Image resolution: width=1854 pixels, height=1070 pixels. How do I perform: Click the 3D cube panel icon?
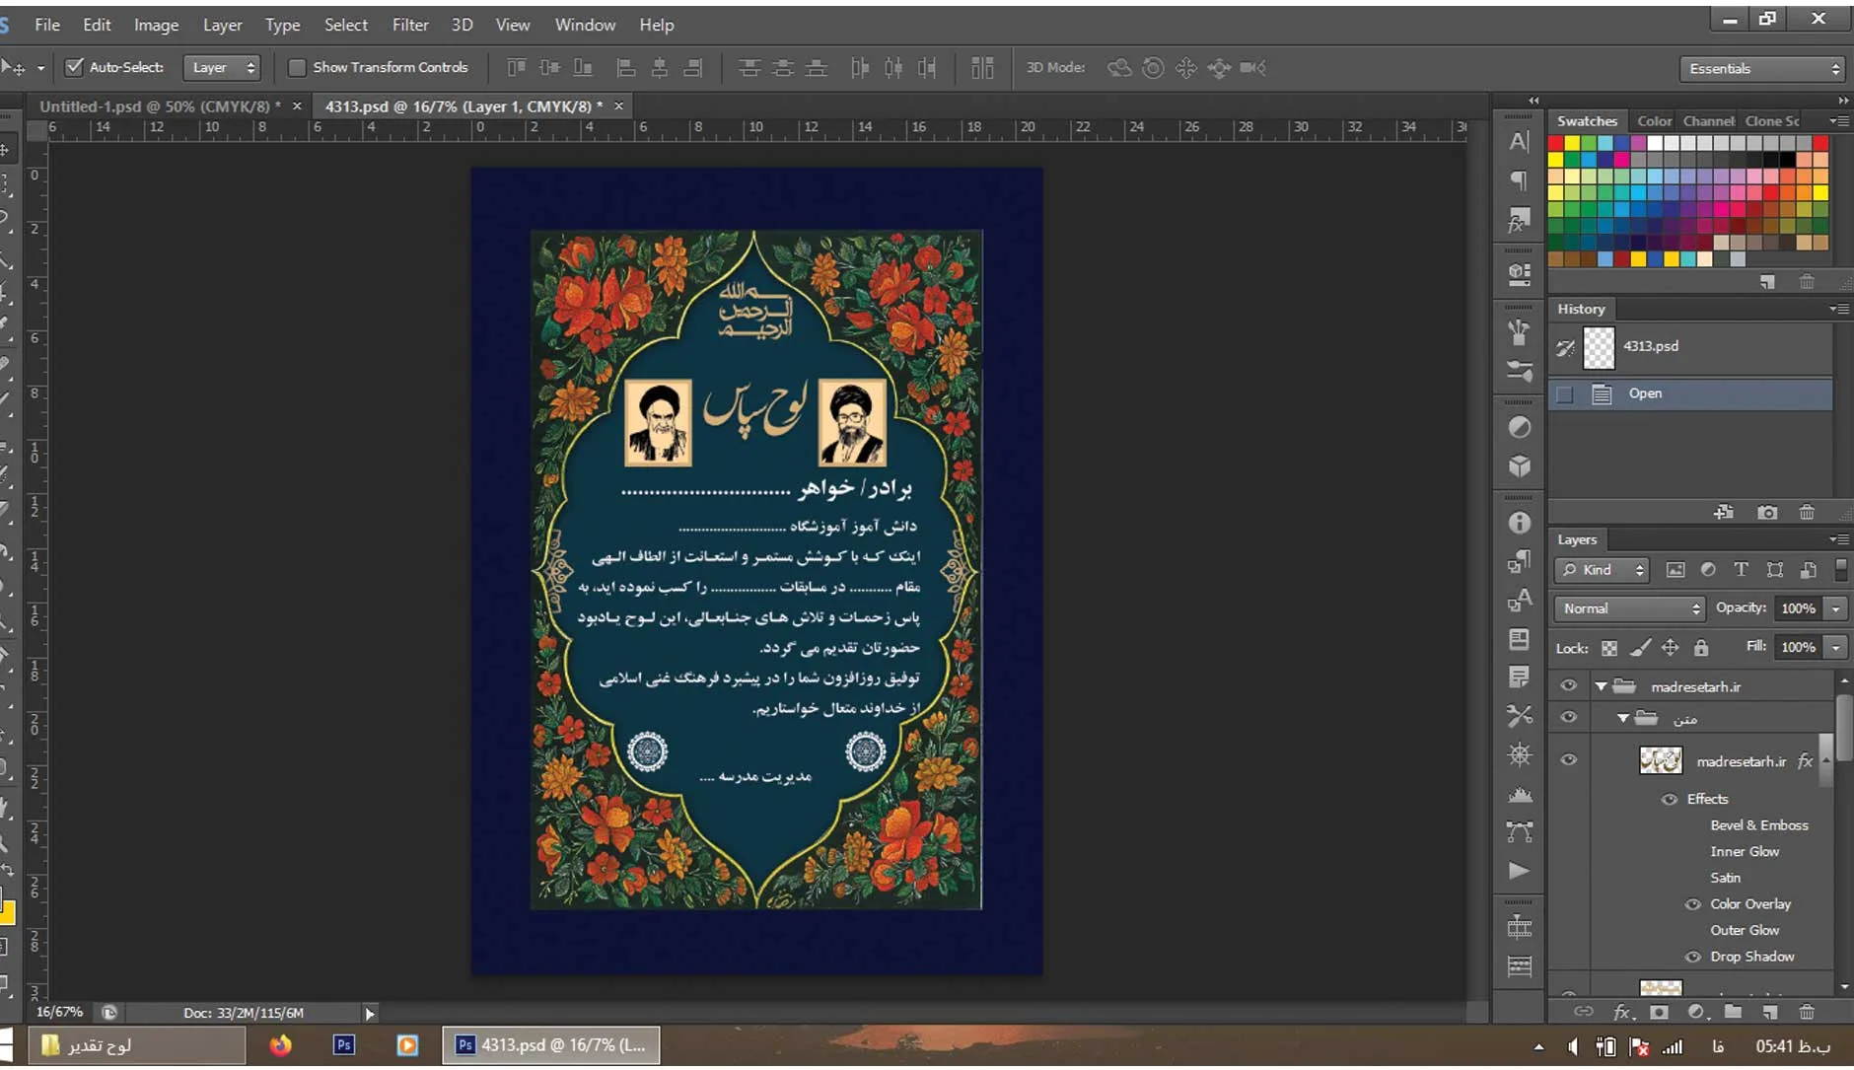click(1520, 465)
